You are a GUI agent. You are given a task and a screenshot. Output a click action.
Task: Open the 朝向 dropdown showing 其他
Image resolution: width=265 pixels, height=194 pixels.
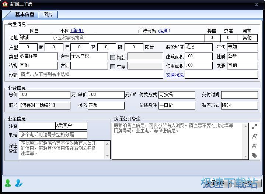[x=250, y=38]
